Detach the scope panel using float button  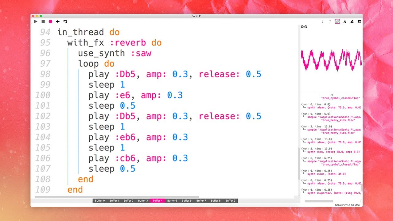tap(305, 27)
